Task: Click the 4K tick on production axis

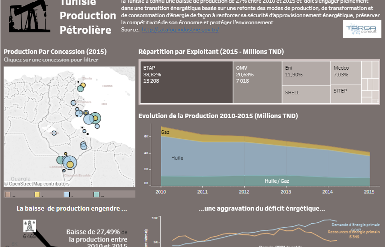Action: point(146,153)
